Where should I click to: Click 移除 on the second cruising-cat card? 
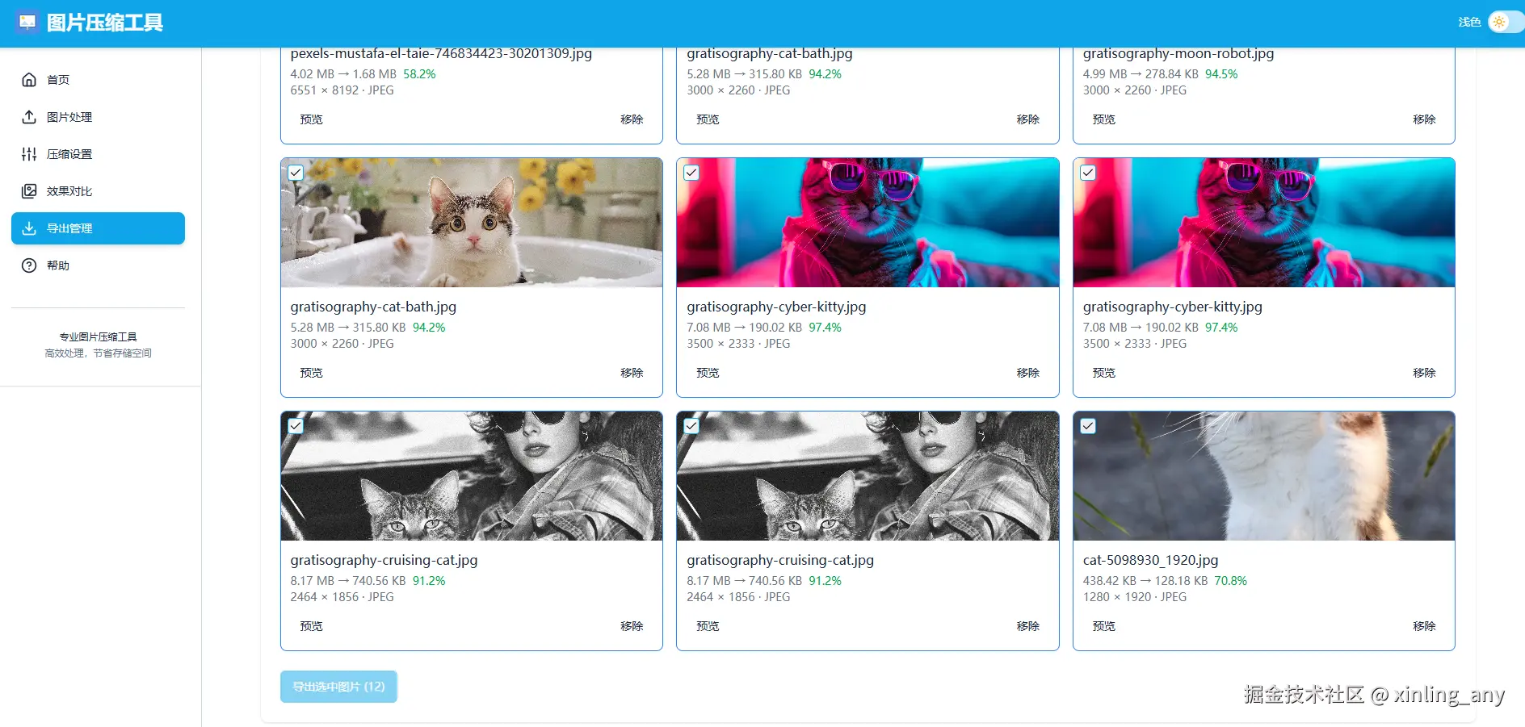(x=1027, y=626)
